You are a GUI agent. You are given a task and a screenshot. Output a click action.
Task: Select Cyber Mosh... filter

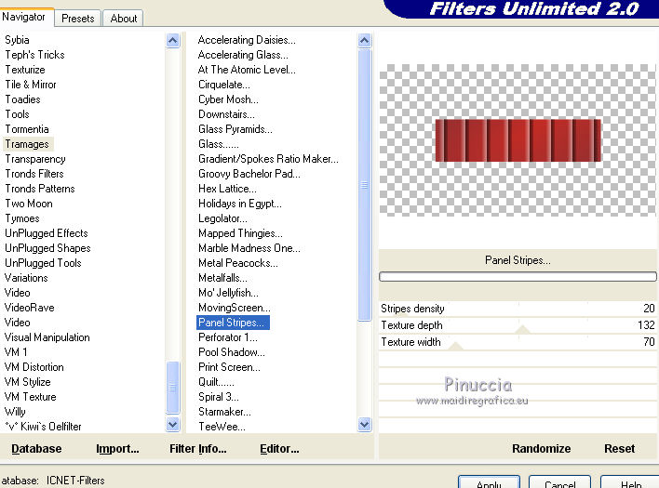(x=229, y=99)
